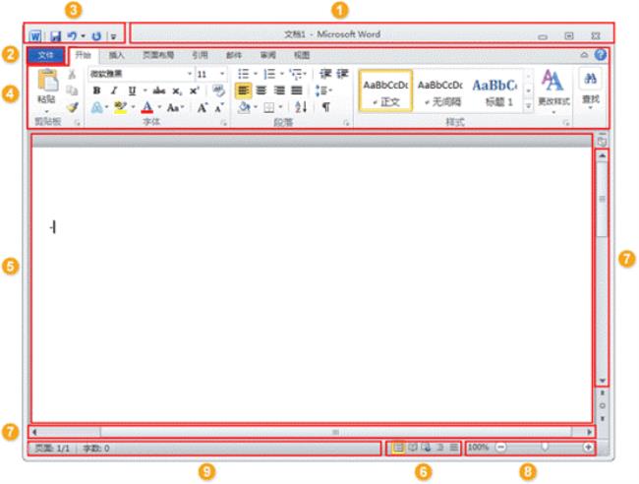The width and height of the screenshot is (639, 484).
Task: Switch to the 视图 (View) ribbon tab
Action: point(302,55)
